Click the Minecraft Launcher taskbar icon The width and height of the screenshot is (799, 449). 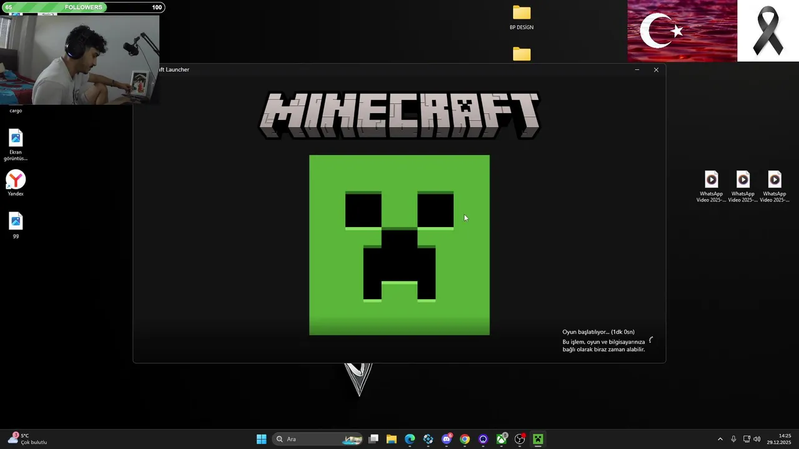[x=538, y=439]
